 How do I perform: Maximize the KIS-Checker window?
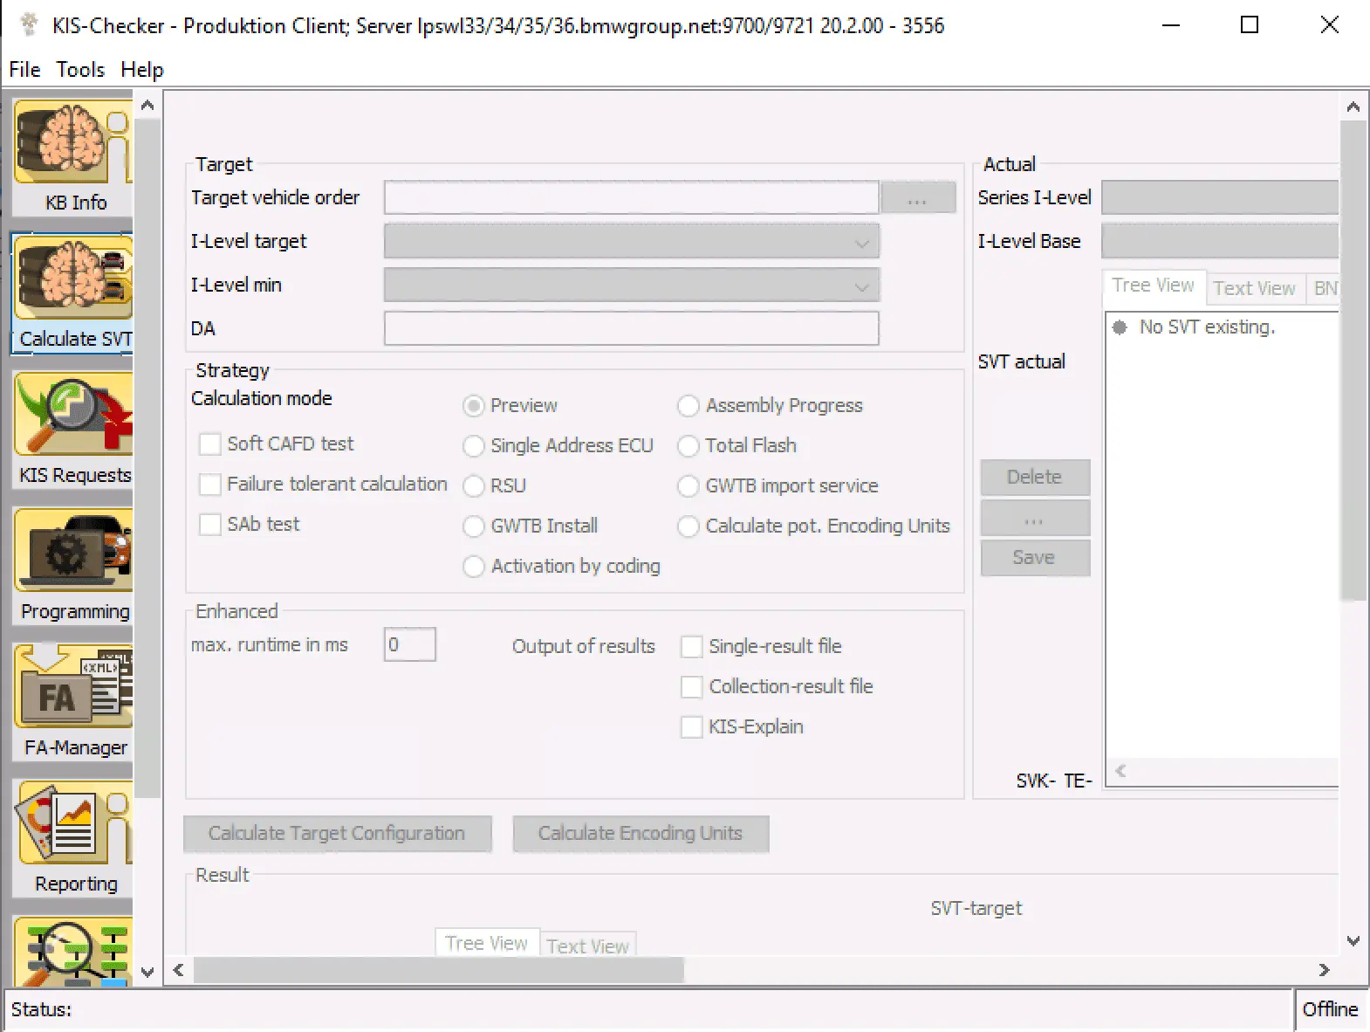tap(1250, 25)
